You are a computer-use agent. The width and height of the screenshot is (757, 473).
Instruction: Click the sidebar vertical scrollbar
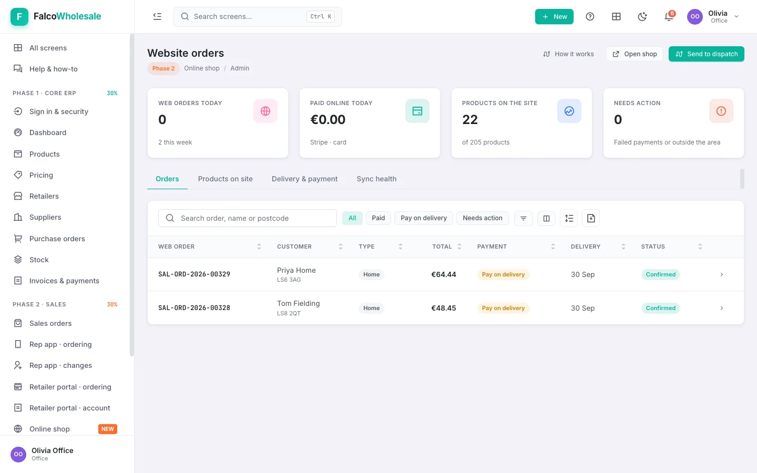pyautogui.click(x=132, y=196)
